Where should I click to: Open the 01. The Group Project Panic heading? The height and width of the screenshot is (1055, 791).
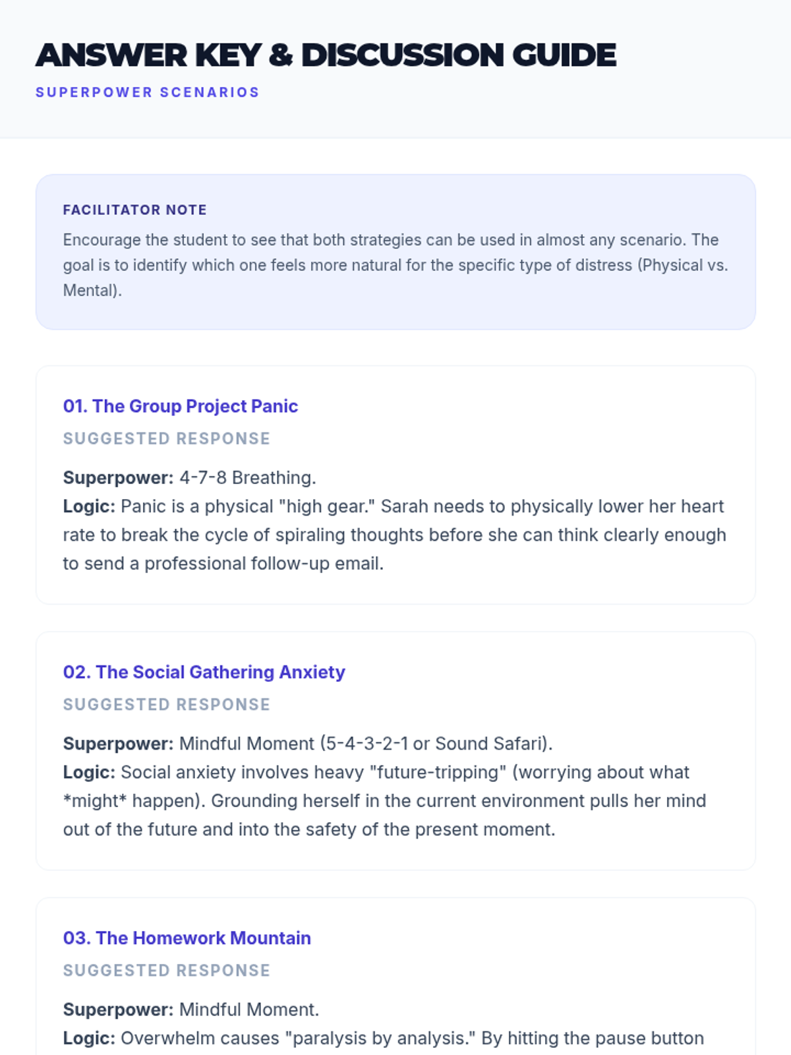coord(181,406)
